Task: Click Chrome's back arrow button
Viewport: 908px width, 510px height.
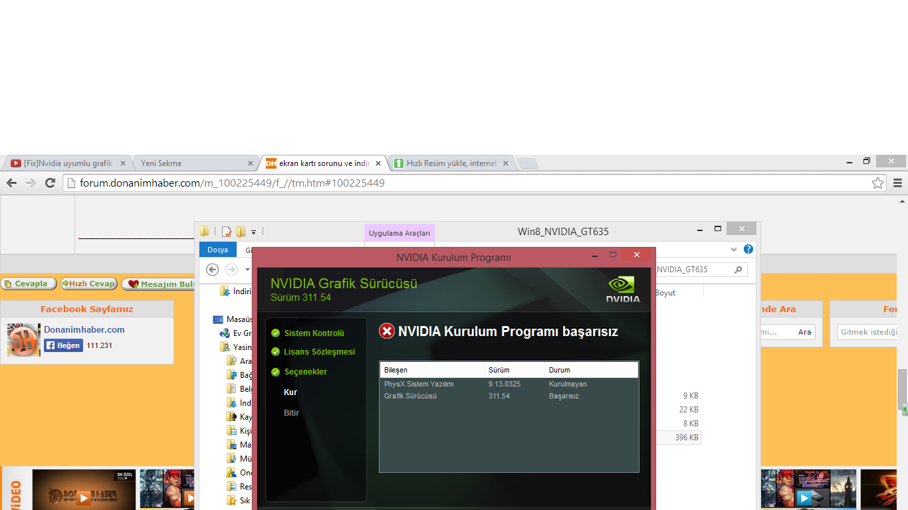Action: coord(11,183)
